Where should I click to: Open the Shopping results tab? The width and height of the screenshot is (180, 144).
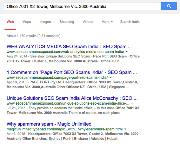[x=67, y=22]
